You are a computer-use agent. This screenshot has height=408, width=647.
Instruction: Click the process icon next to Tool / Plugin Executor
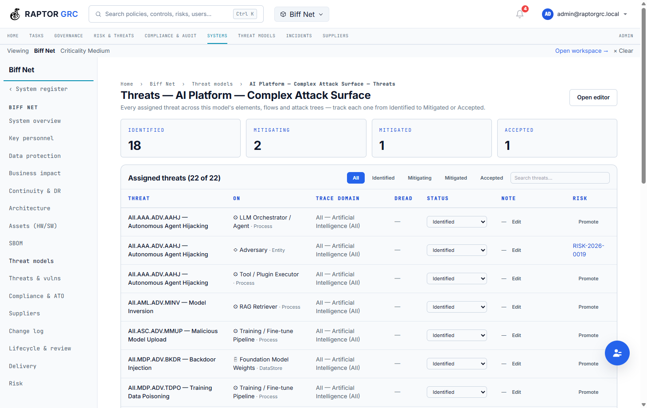coord(236,275)
